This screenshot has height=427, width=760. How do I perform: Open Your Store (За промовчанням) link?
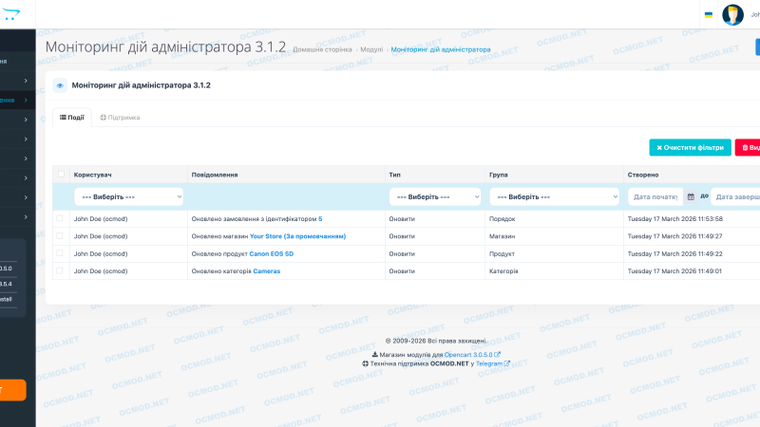coord(297,236)
